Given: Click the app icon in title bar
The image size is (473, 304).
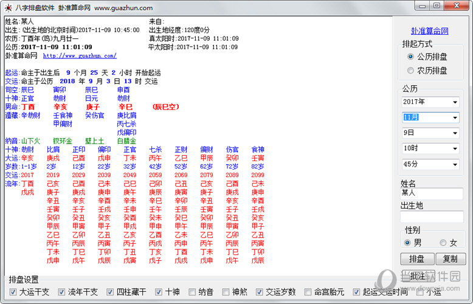Looking at the screenshot, I should pyautogui.click(x=7, y=7).
